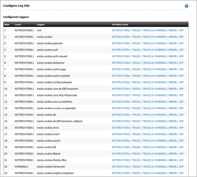
Task: Set oracle.wcsites.db to TRACE:16
Action: point(148,115)
